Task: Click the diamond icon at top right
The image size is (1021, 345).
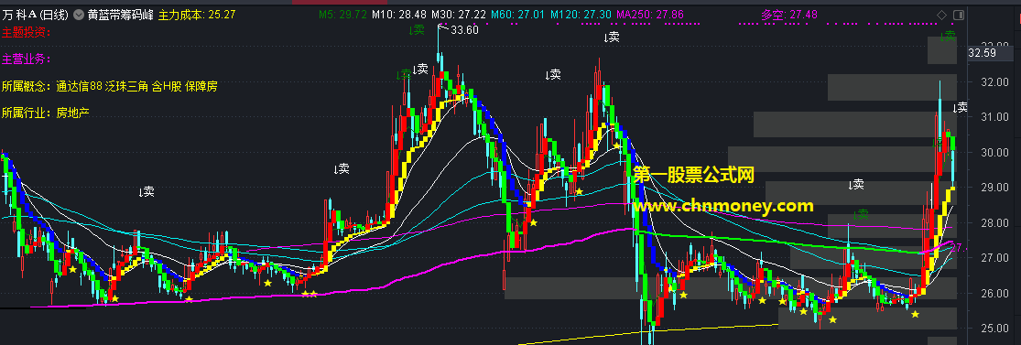Action: (941, 15)
